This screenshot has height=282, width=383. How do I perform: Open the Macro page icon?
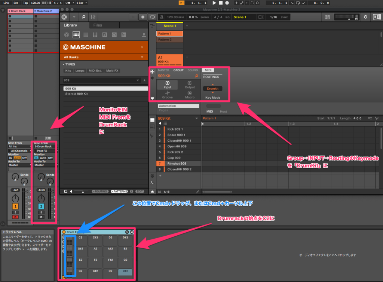[190, 95]
